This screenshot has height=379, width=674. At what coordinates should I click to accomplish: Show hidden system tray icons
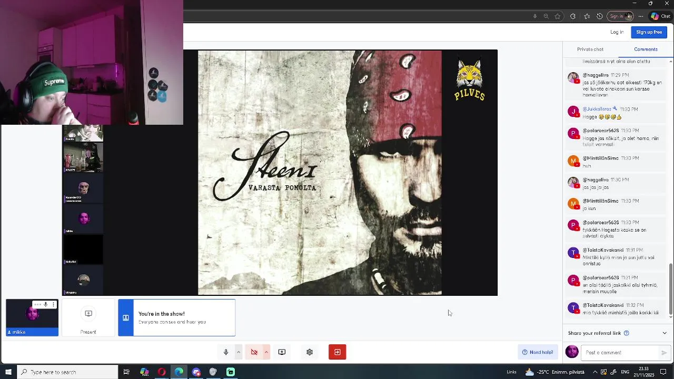pos(594,372)
